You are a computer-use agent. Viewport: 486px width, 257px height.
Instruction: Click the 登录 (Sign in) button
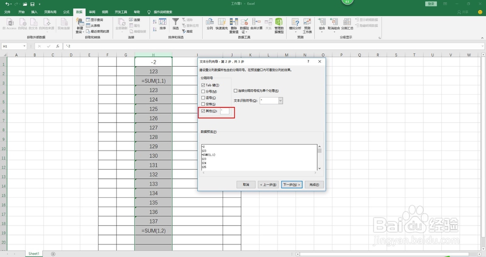(x=431, y=4)
